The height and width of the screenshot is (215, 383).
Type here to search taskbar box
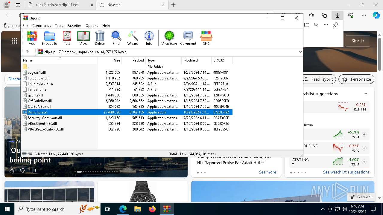(57, 209)
